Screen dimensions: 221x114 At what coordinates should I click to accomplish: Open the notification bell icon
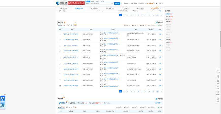[x=157, y=4]
